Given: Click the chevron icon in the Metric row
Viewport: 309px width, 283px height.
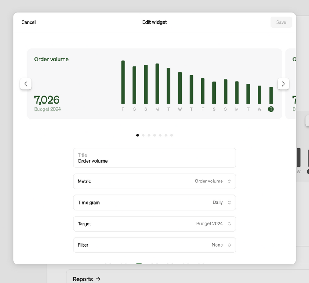Looking at the screenshot, I should (x=229, y=181).
